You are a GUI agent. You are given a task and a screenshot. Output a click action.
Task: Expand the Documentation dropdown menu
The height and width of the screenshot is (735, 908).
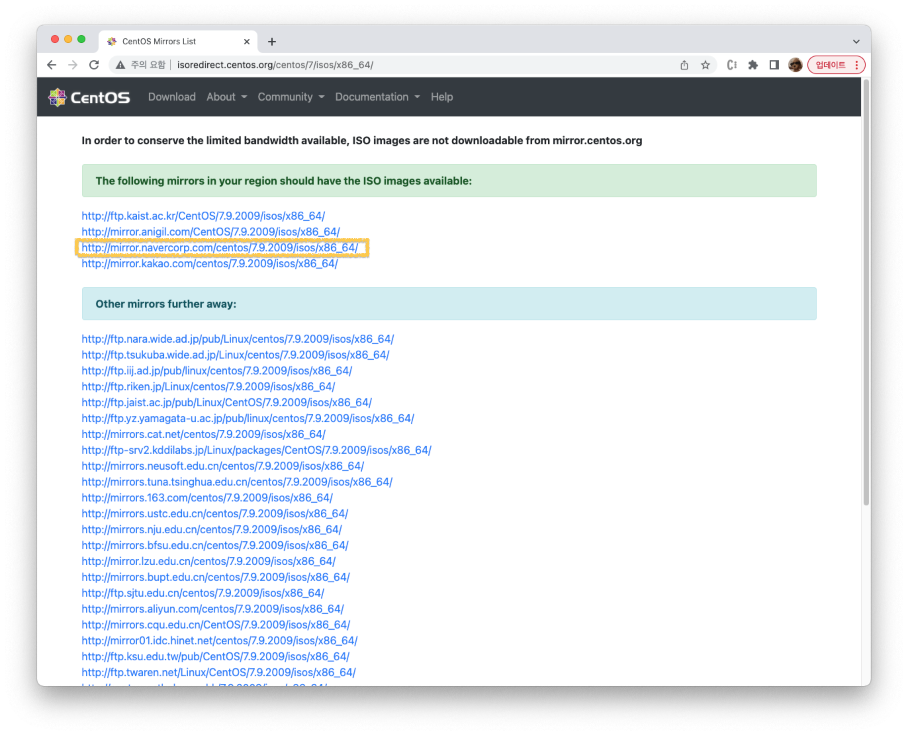(377, 97)
